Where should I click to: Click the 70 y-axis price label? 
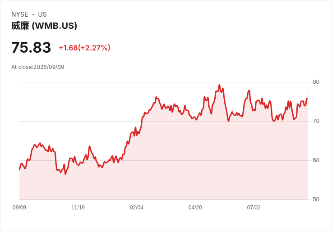[x=316, y=121]
